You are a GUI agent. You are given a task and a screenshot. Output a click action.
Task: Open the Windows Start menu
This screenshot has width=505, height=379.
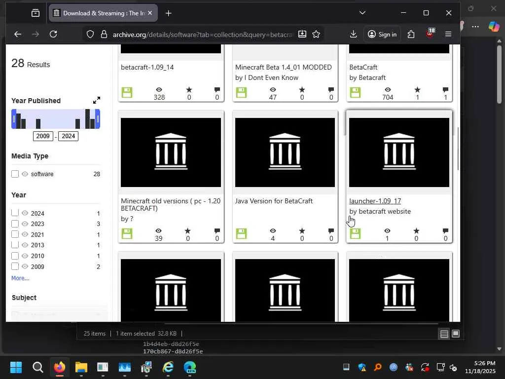click(x=16, y=367)
